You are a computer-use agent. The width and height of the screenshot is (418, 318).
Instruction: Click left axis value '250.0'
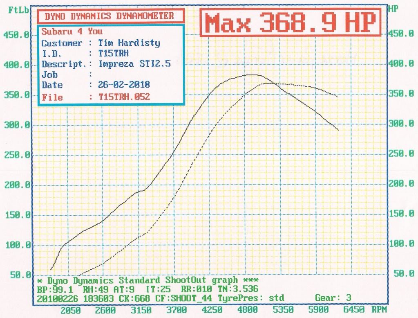point(17,155)
